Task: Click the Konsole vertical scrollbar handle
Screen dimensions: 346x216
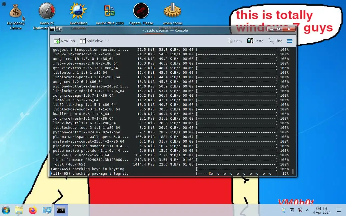Action: pyautogui.click(x=293, y=172)
